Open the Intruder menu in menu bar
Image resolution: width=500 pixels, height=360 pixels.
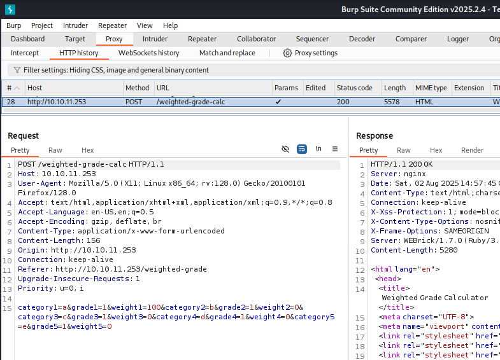point(76,25)
